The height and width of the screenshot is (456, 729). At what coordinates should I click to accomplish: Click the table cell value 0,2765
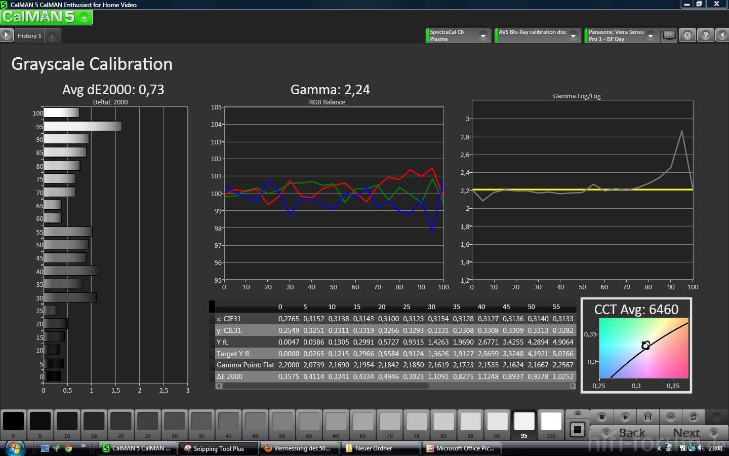(289, 319)
